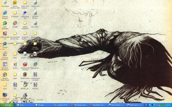Open the Arcade shortcut icon

(5, 44)
